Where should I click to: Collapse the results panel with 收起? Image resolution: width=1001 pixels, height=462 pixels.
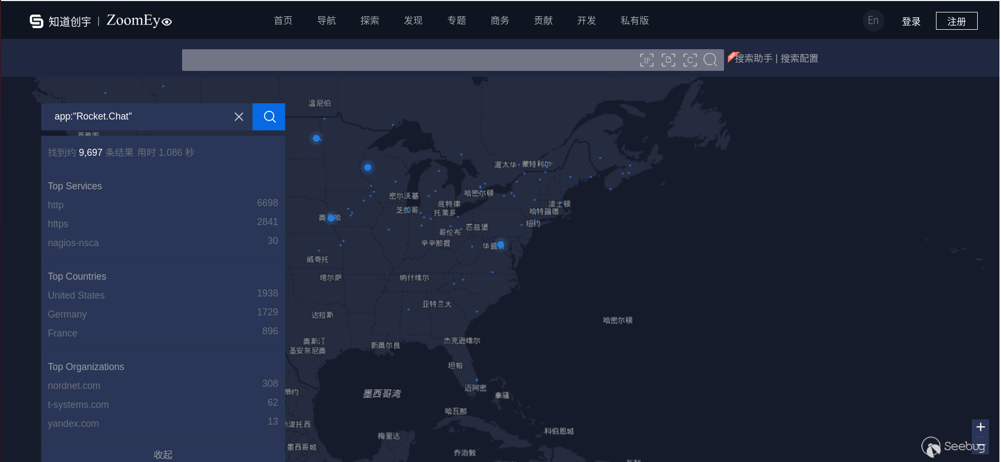pos(163,454)
